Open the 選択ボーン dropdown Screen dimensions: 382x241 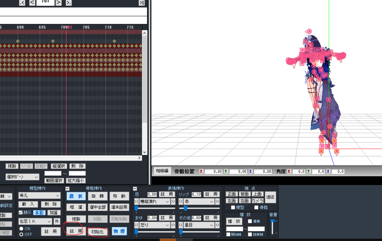(22, 177)
